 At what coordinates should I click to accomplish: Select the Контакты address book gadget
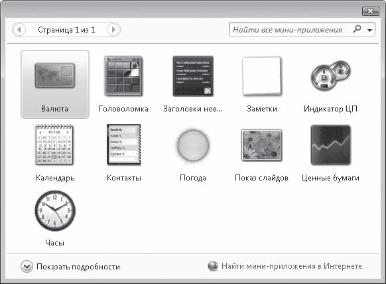(124, 145)
